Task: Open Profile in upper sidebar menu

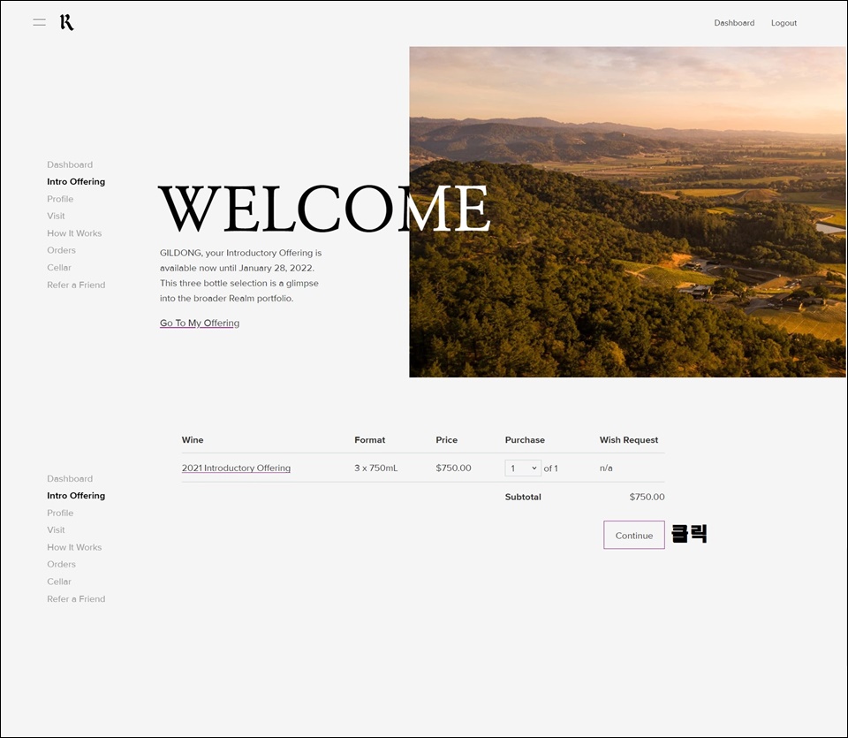Action: tap(60, 199)
